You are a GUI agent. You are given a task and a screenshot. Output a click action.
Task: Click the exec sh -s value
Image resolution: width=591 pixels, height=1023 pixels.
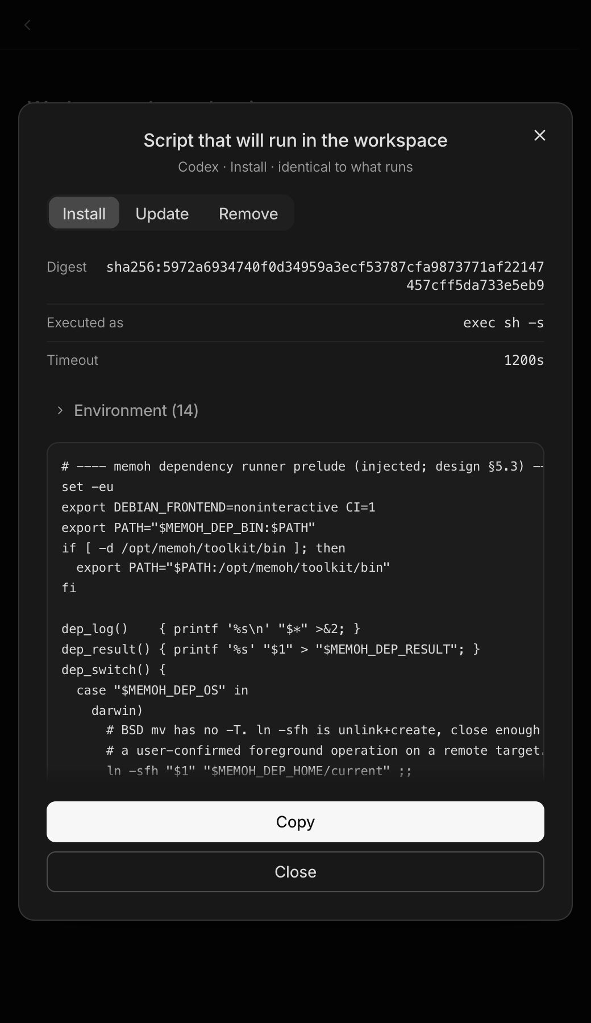click(x=503, y=323)
